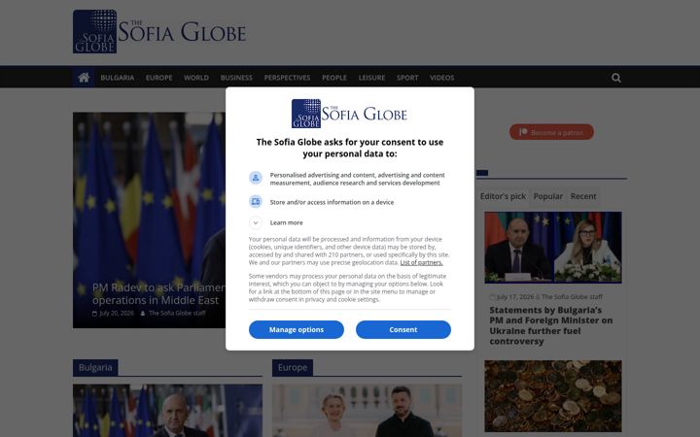Viewport: 700px width, 437px height.
Task: Open the Sport menu item
Action: click(x=407, y=78)
